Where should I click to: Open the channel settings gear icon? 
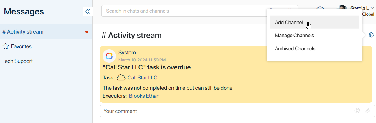[x=371, y=35]
